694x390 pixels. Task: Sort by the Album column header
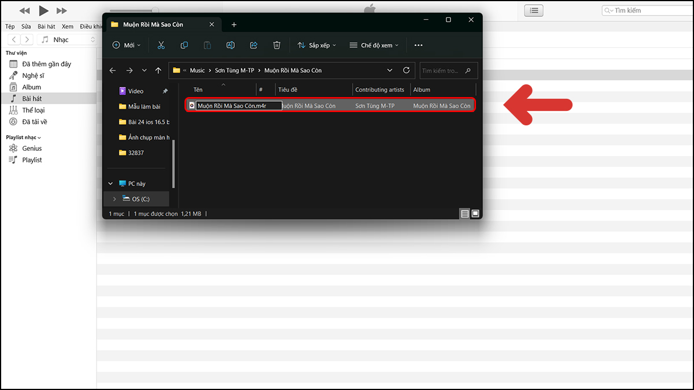443,90
